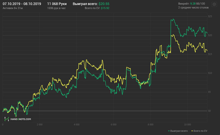Click the '11 068 Руки' hands count

57,4
